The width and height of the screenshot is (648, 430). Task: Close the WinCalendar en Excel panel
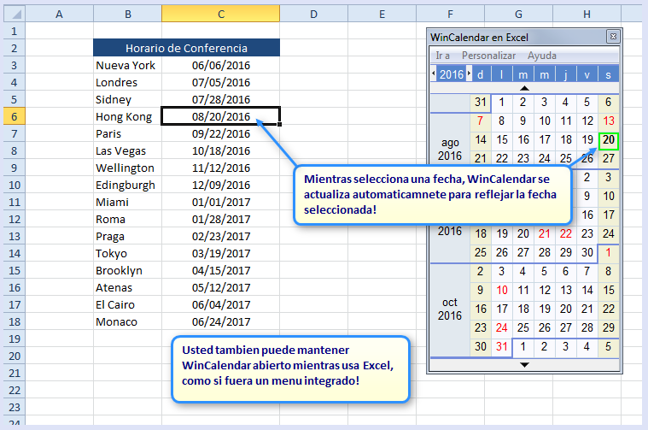pyautogui.click(x=612, y=37)
